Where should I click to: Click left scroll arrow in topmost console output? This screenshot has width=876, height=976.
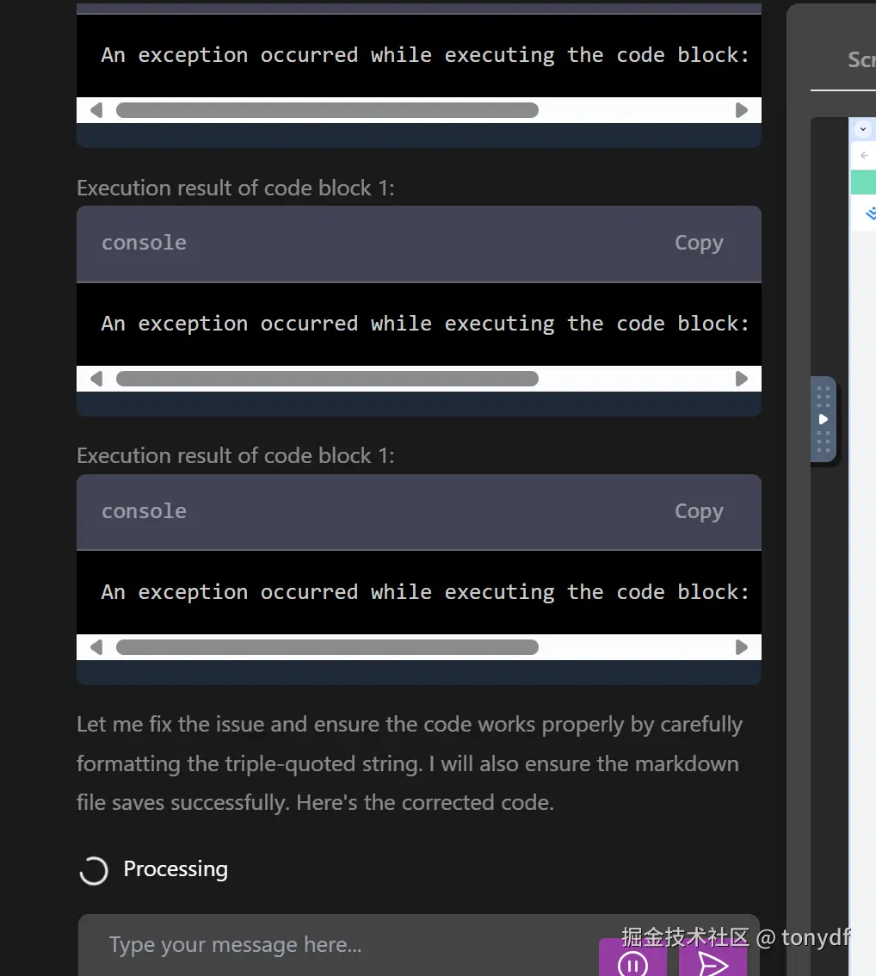coord(96,110)
